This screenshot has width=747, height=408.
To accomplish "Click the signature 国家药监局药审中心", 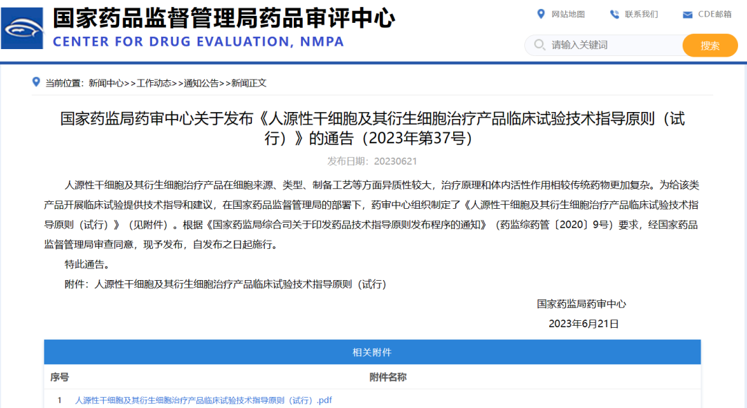I will click(581, 304).
